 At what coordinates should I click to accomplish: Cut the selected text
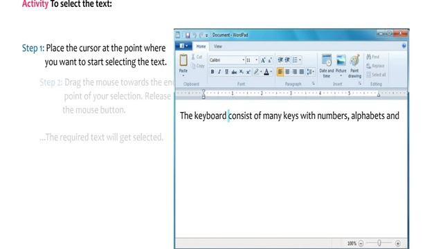tap(197, 57)
